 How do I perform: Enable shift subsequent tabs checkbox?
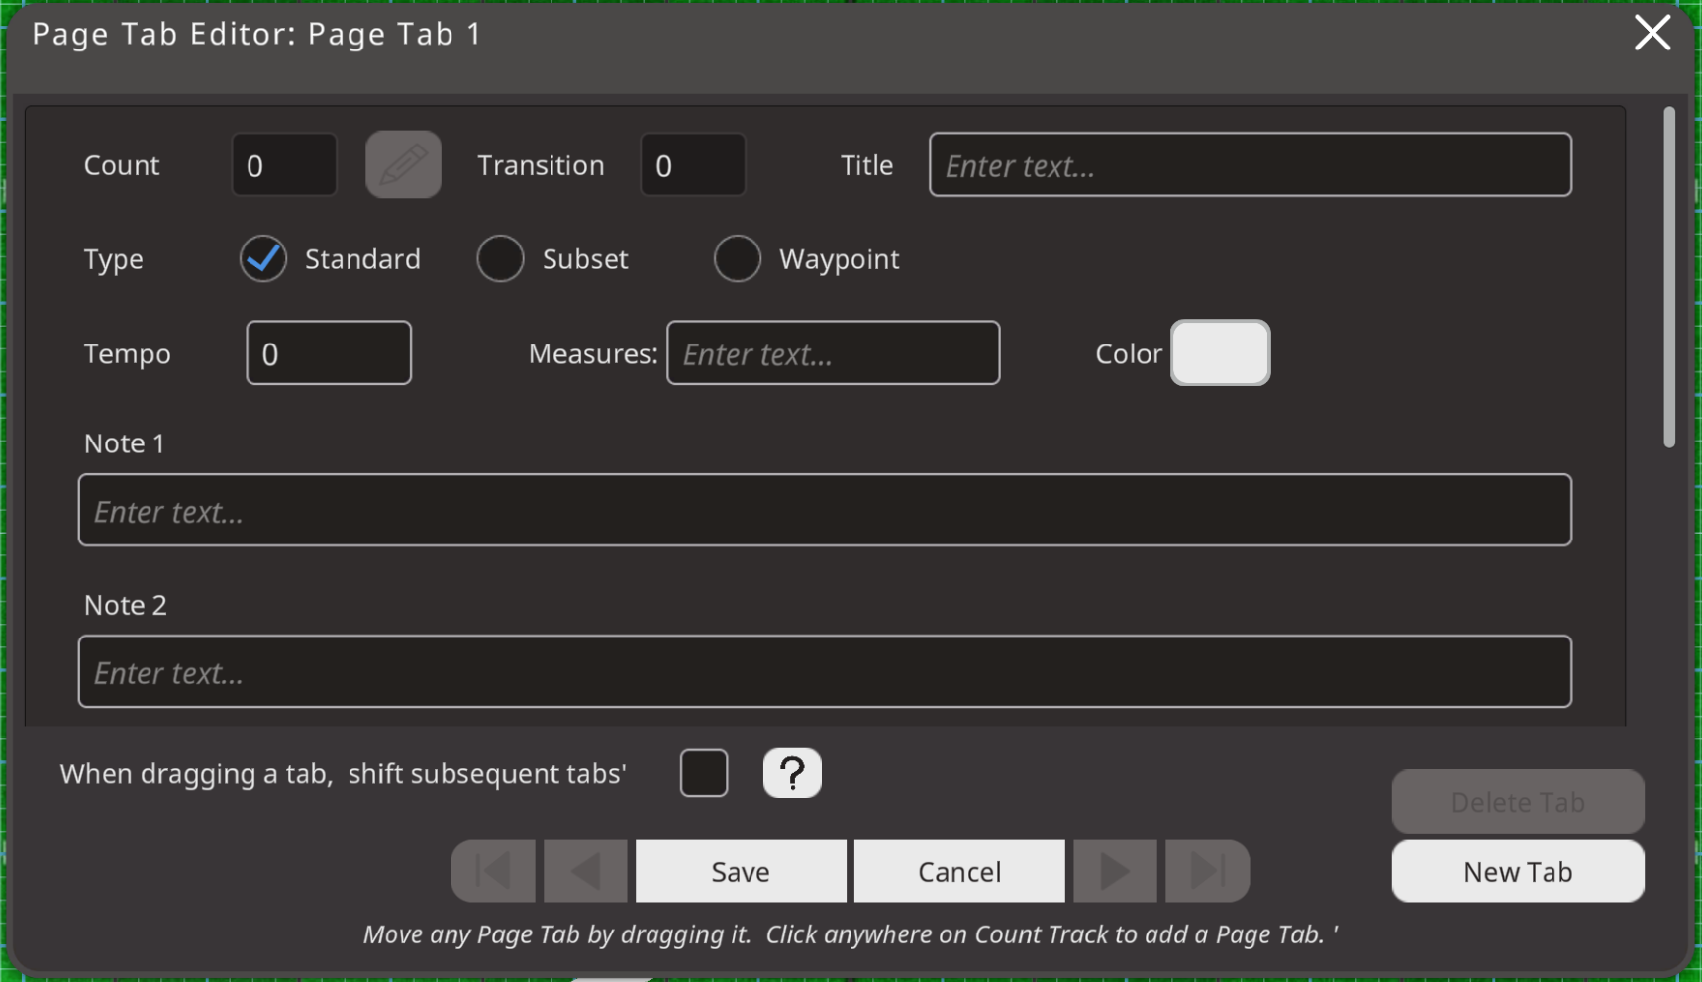(704, 773)
